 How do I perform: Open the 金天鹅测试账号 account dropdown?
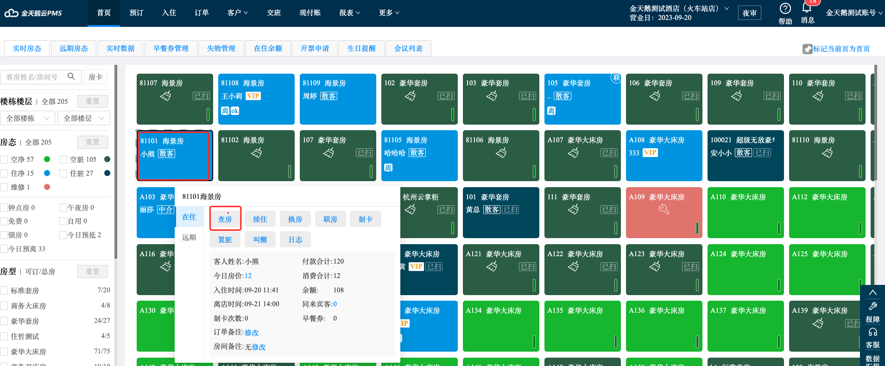tap(854, 13)
